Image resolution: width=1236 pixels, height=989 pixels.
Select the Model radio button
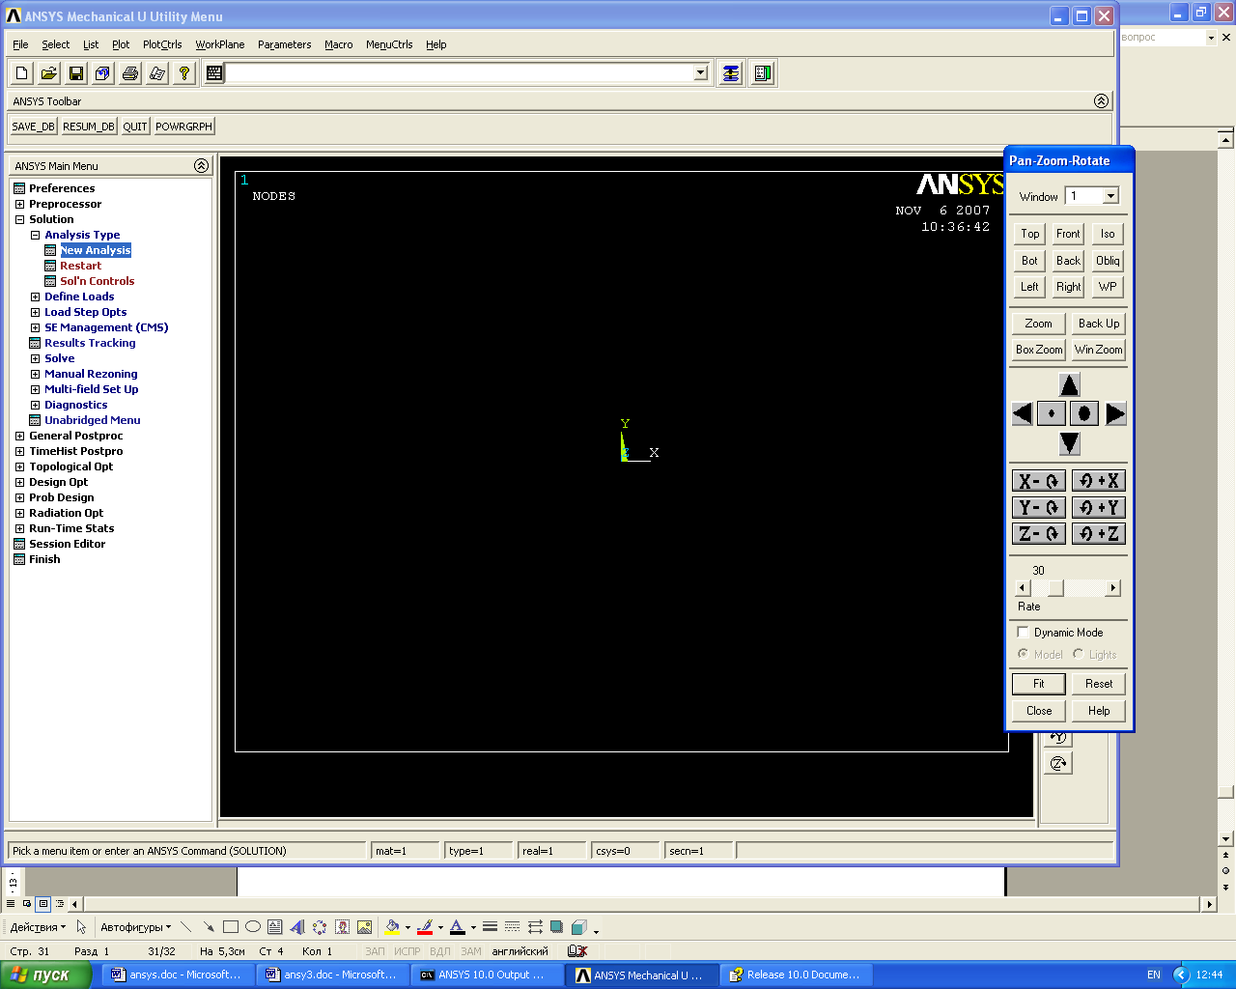(x=1023, y=654)
